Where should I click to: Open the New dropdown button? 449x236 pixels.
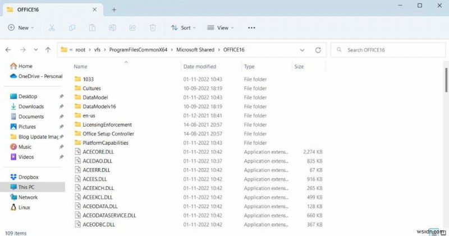(21, 27)
